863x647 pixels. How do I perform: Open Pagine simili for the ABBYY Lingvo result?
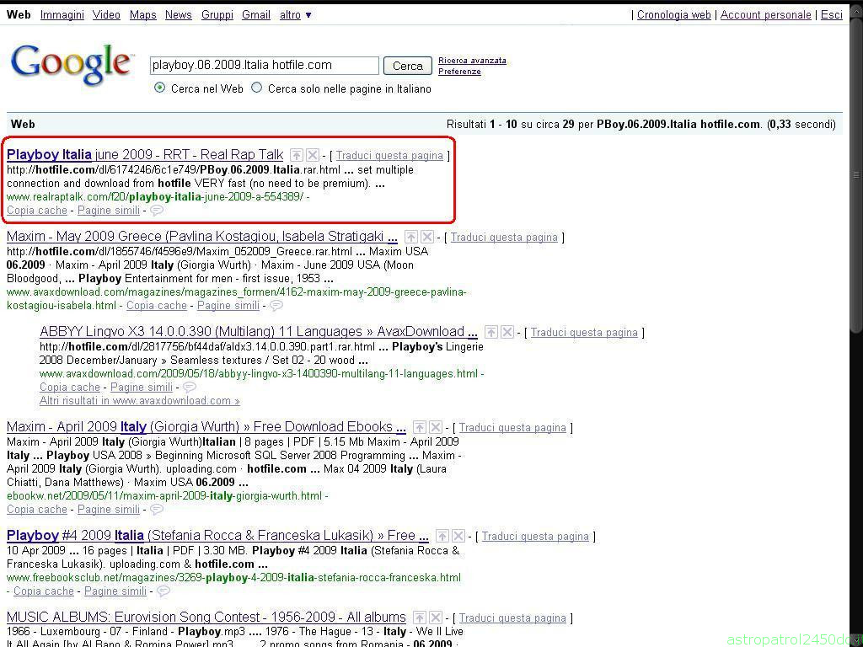click(142, 388)
